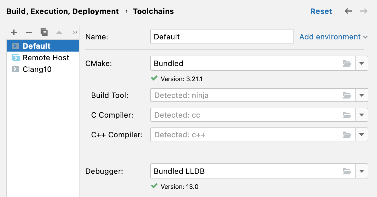Viewport: 377px width, 197px height.
Task: Open folder picker for the Debugger field
Action: pos(347,171)
